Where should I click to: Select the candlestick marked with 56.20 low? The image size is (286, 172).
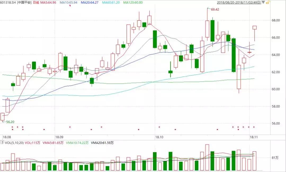(x=2, y=117)
